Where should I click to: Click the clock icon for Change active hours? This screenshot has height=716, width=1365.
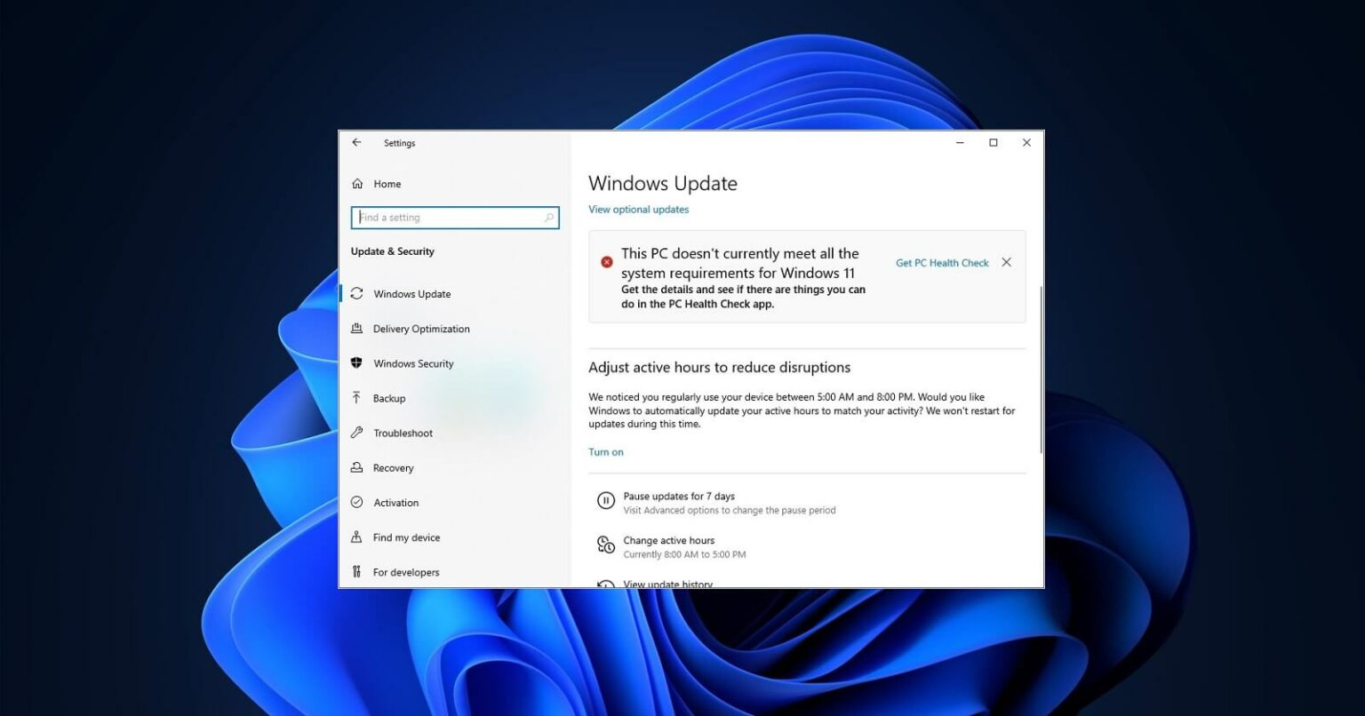click(x=605, y=545)
